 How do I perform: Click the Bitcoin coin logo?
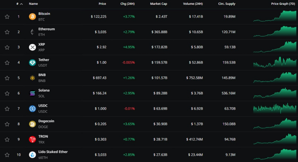pyautogui.click(x=32, y=16)
